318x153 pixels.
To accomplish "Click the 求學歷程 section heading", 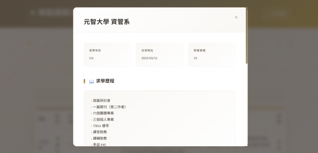I will tap(105, 81).
